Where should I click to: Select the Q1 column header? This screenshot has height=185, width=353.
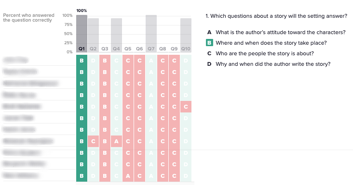tap(81, 49)
